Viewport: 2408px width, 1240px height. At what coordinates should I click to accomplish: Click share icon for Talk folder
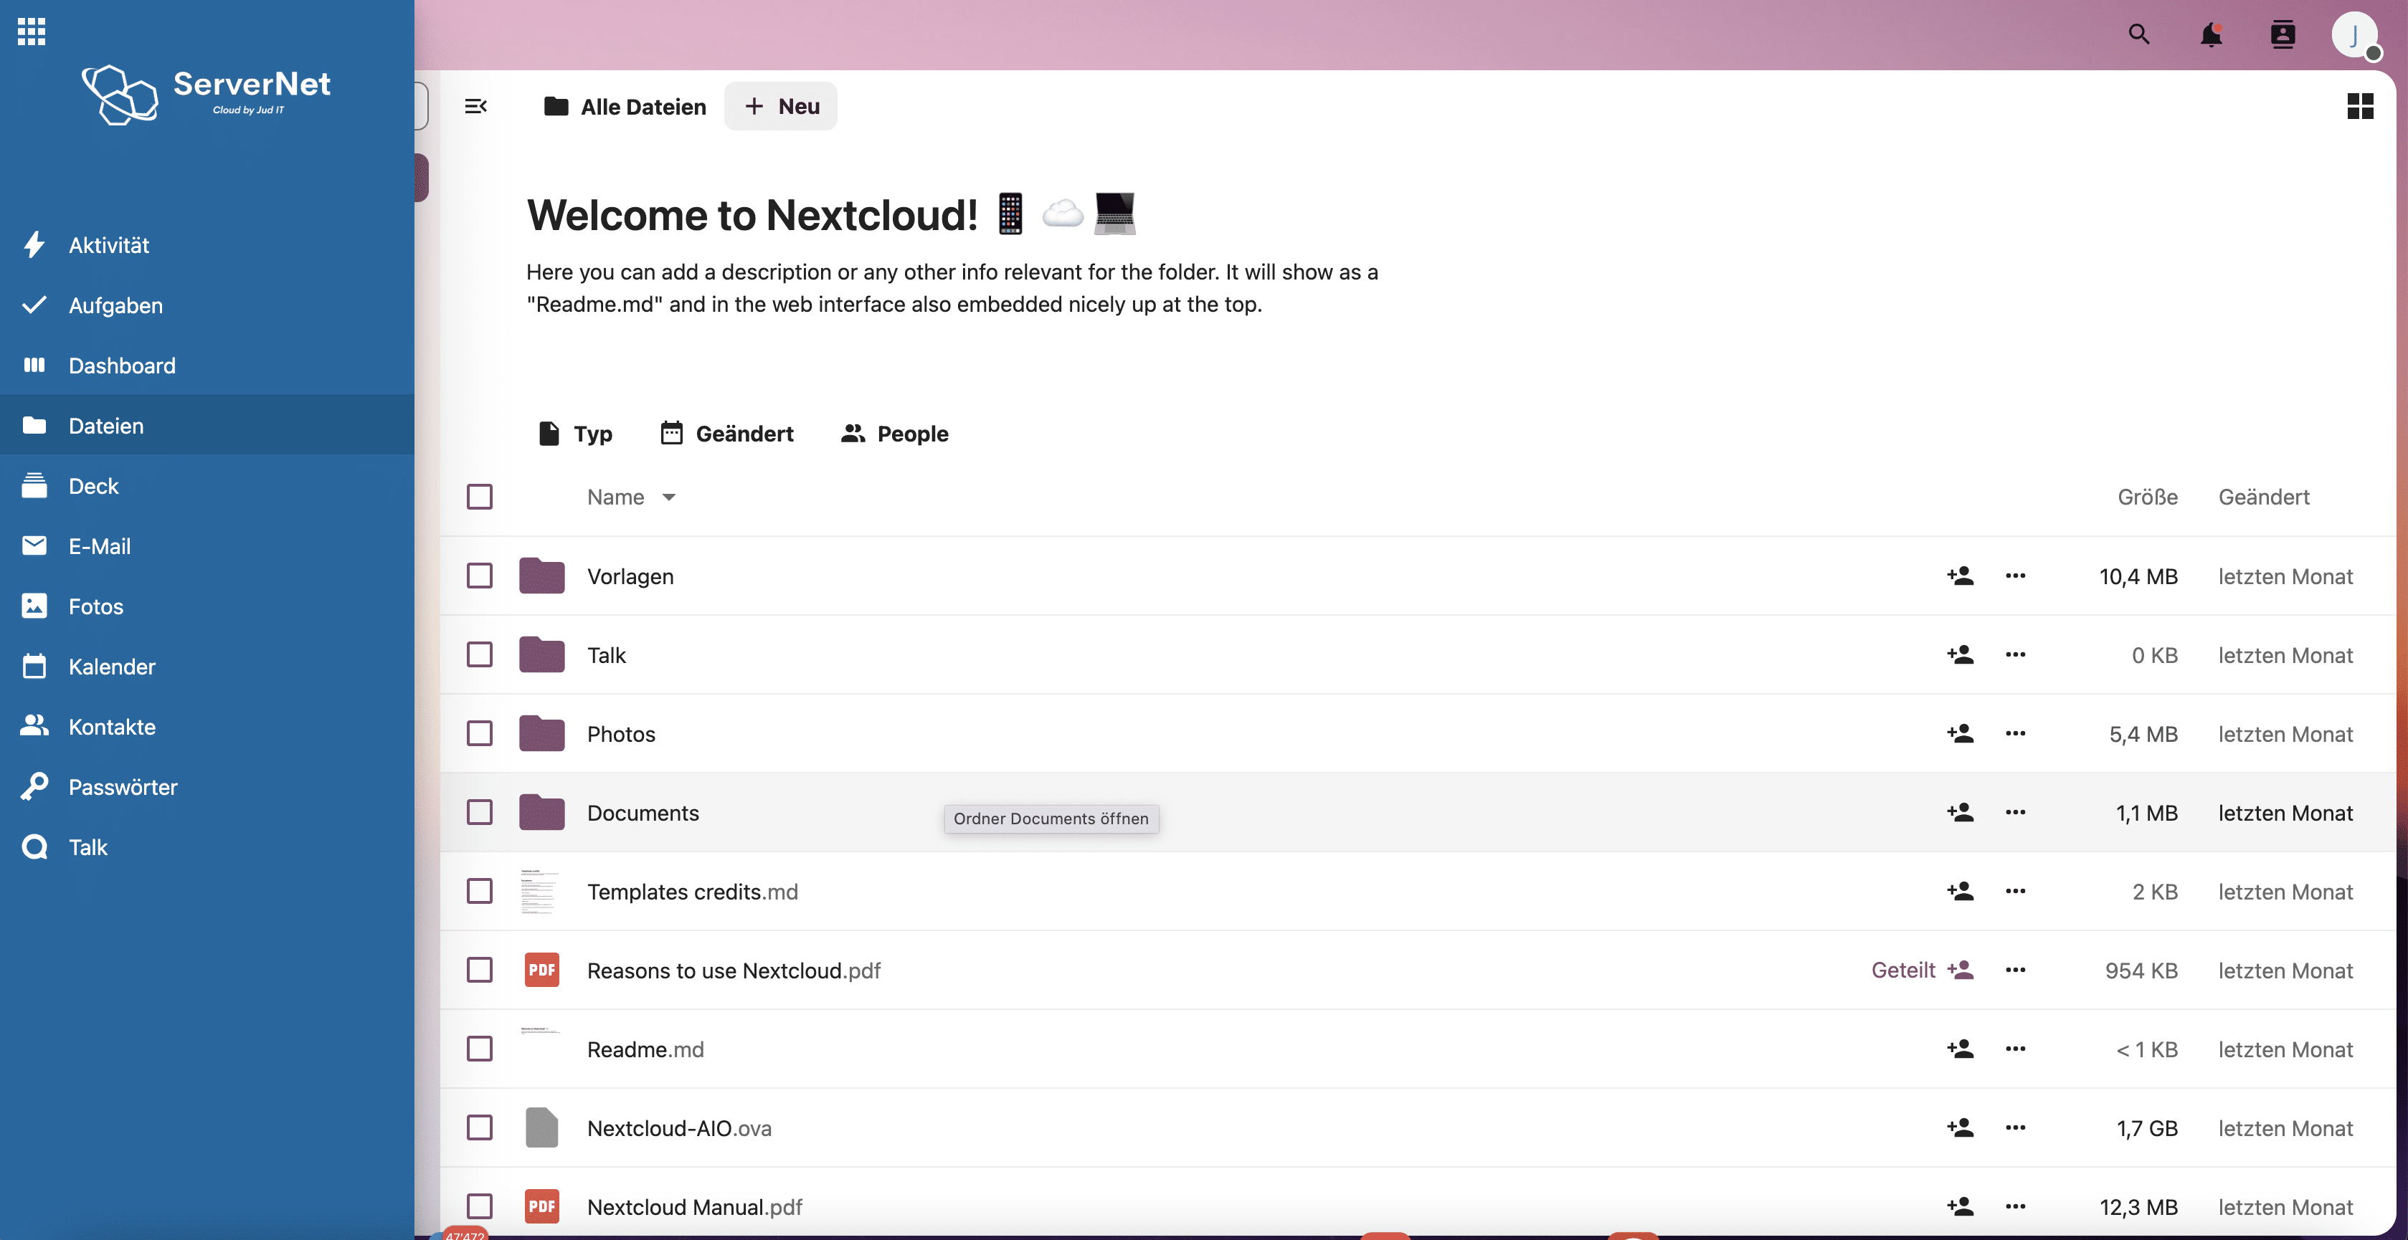coord(1961,655)
